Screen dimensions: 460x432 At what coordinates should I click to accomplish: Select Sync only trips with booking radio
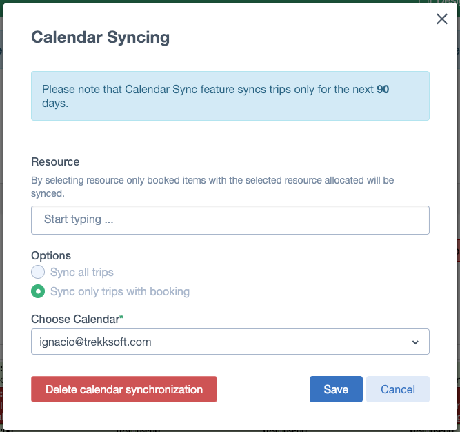[x=38, y=291]
